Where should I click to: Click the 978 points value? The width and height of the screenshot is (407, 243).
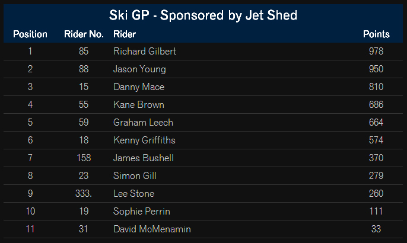tap(376, 52)
